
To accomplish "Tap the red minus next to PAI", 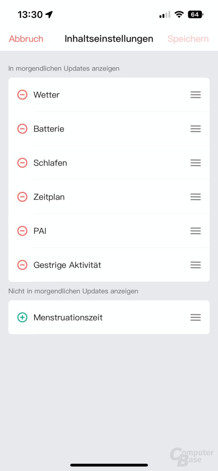I will click(22, 231).
